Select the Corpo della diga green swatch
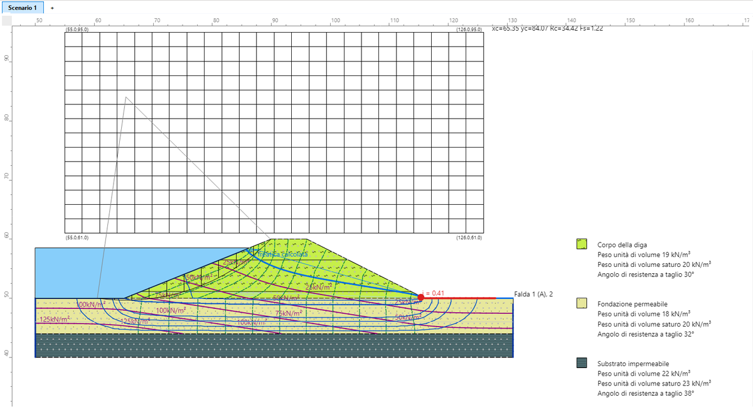The height and width of the screenshot is (407, 753). point(582,244)
